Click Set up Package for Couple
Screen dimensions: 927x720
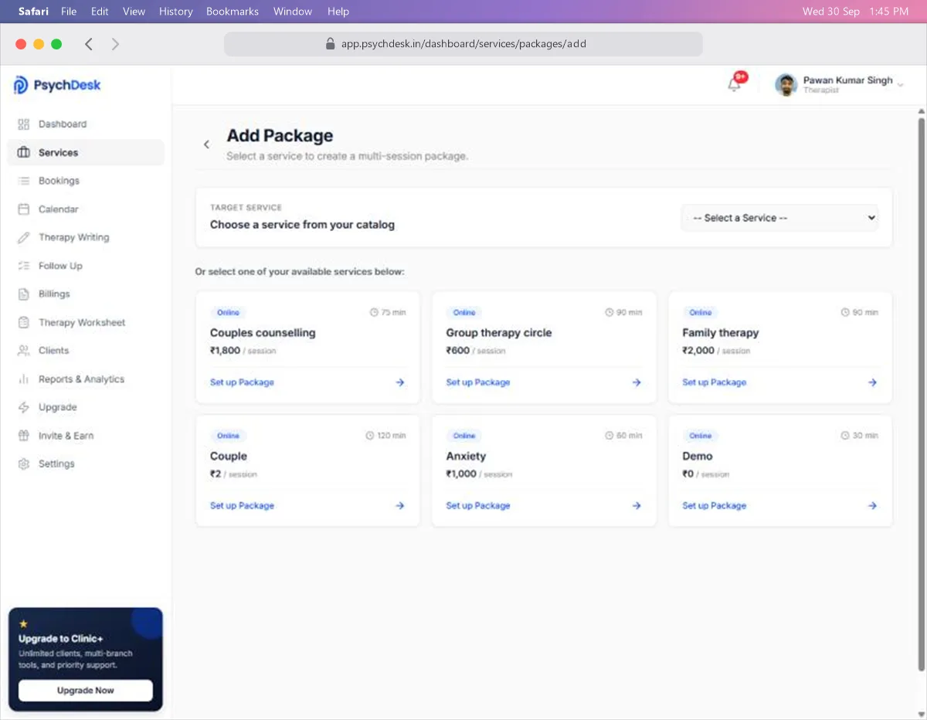(242, 506)
